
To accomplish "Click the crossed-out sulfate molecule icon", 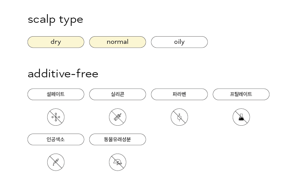I will tap(56, 117).
